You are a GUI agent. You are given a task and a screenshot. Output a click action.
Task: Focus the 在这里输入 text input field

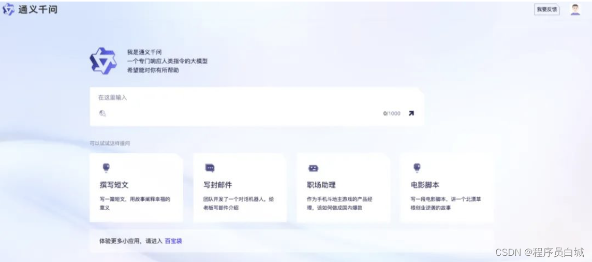point(257,107)
